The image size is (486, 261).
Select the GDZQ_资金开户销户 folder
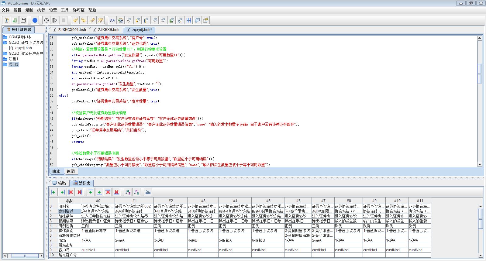[x=23, y=53]
